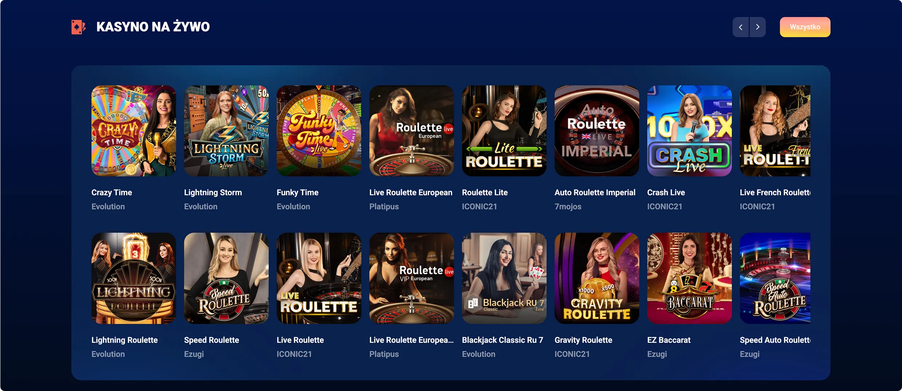Click the Live French Roulette title text
This screenshot has width=902, height=391.
[x=775, y=193]
